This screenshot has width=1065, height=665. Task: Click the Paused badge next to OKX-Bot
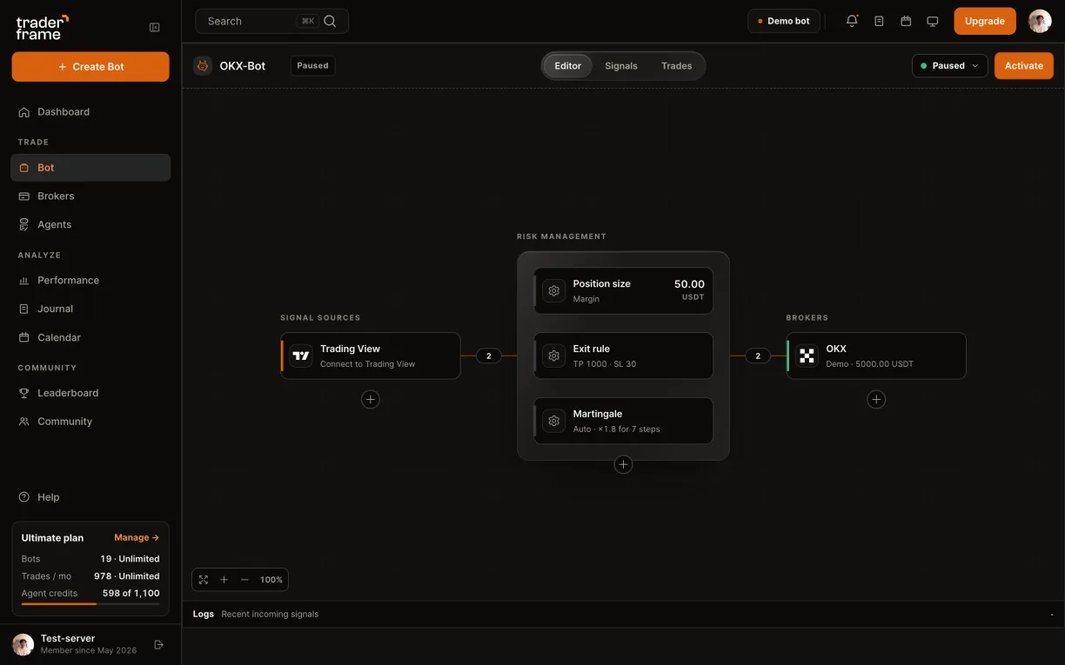[313, 65]
